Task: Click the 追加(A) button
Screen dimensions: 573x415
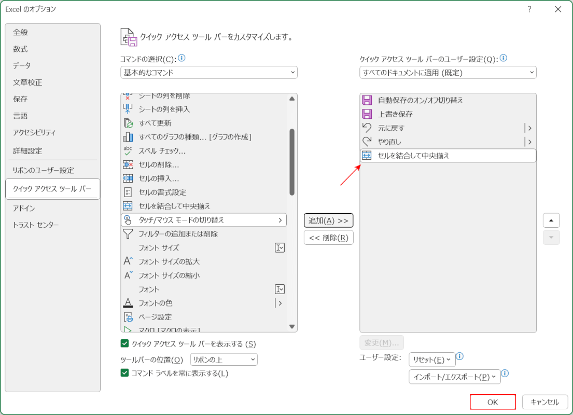Action: [x=328, y=220]
